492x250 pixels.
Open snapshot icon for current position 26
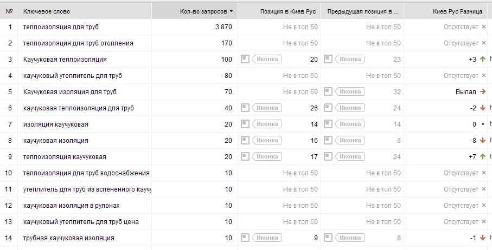pyautogui.click(x=245, y=108)
